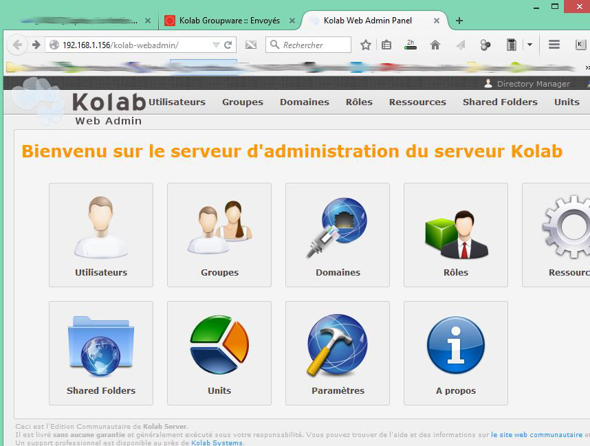Open the Firefox hamburger menu
590x446 pixels.
point(554,45)
